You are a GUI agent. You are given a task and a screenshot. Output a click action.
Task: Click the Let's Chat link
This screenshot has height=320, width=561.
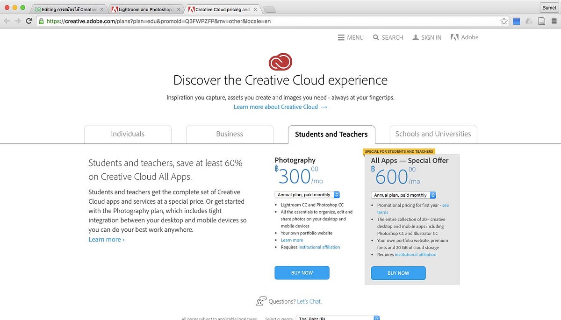tap(309, 302)
